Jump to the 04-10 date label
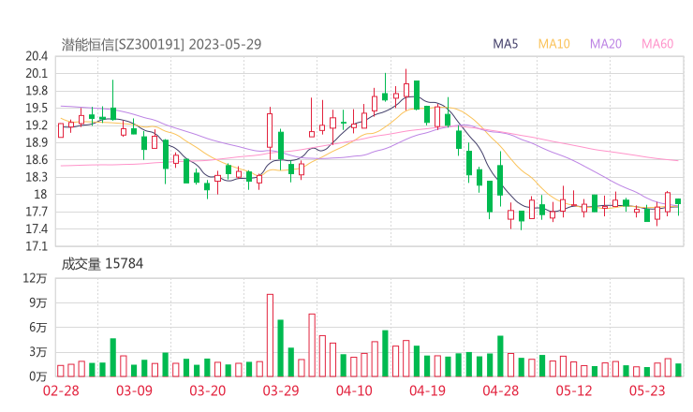Viewport: 693px width, 412px height. (x=354, y=390)
